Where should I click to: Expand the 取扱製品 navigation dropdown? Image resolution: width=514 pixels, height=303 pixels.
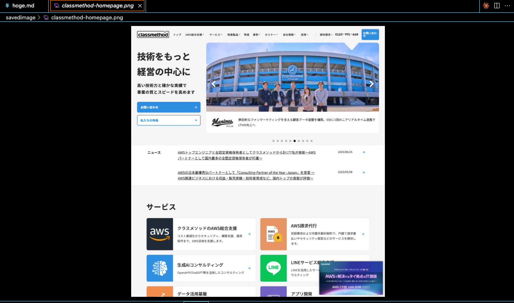(x=233, y=35)
